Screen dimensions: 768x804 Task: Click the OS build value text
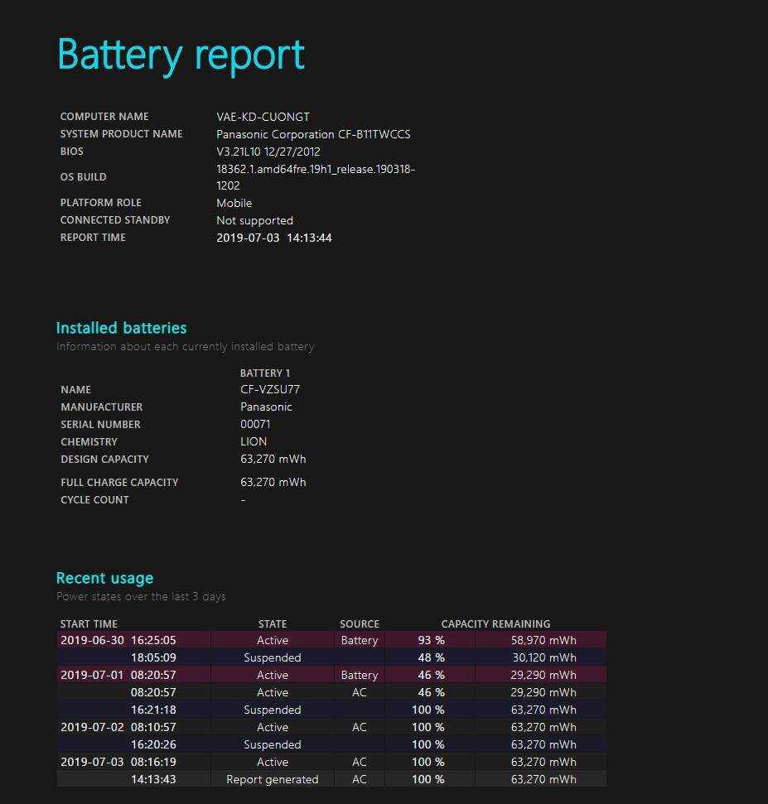click(x=315, y=177)
